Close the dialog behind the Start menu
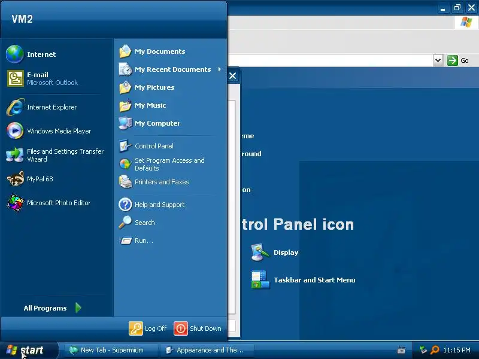 point(232,76)
